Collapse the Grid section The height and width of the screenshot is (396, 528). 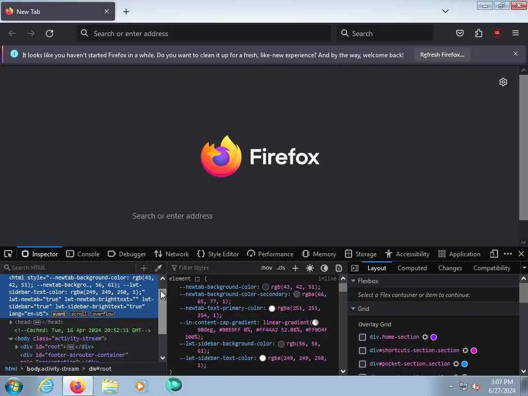pos(353,309)
